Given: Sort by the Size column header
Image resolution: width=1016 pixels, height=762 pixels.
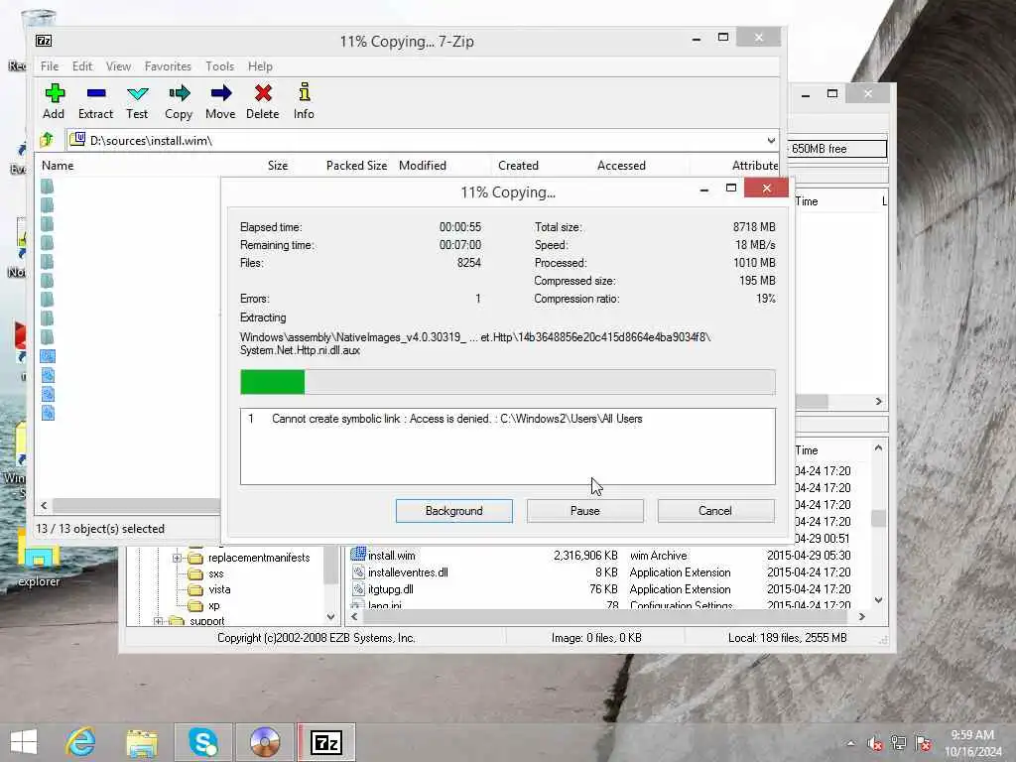Looking at the screenshot, I should coord(278,166).
